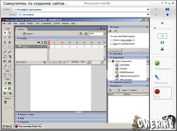Select the Eraser tool
Screen dimensions: 177x131
(10, 66)
